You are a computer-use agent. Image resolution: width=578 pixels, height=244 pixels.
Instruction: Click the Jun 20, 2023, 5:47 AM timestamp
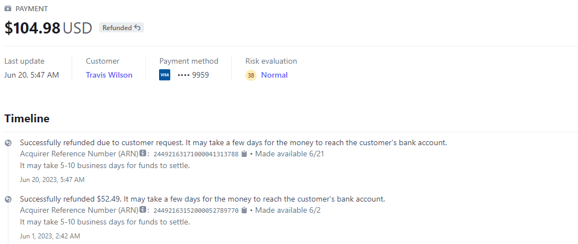52,180
